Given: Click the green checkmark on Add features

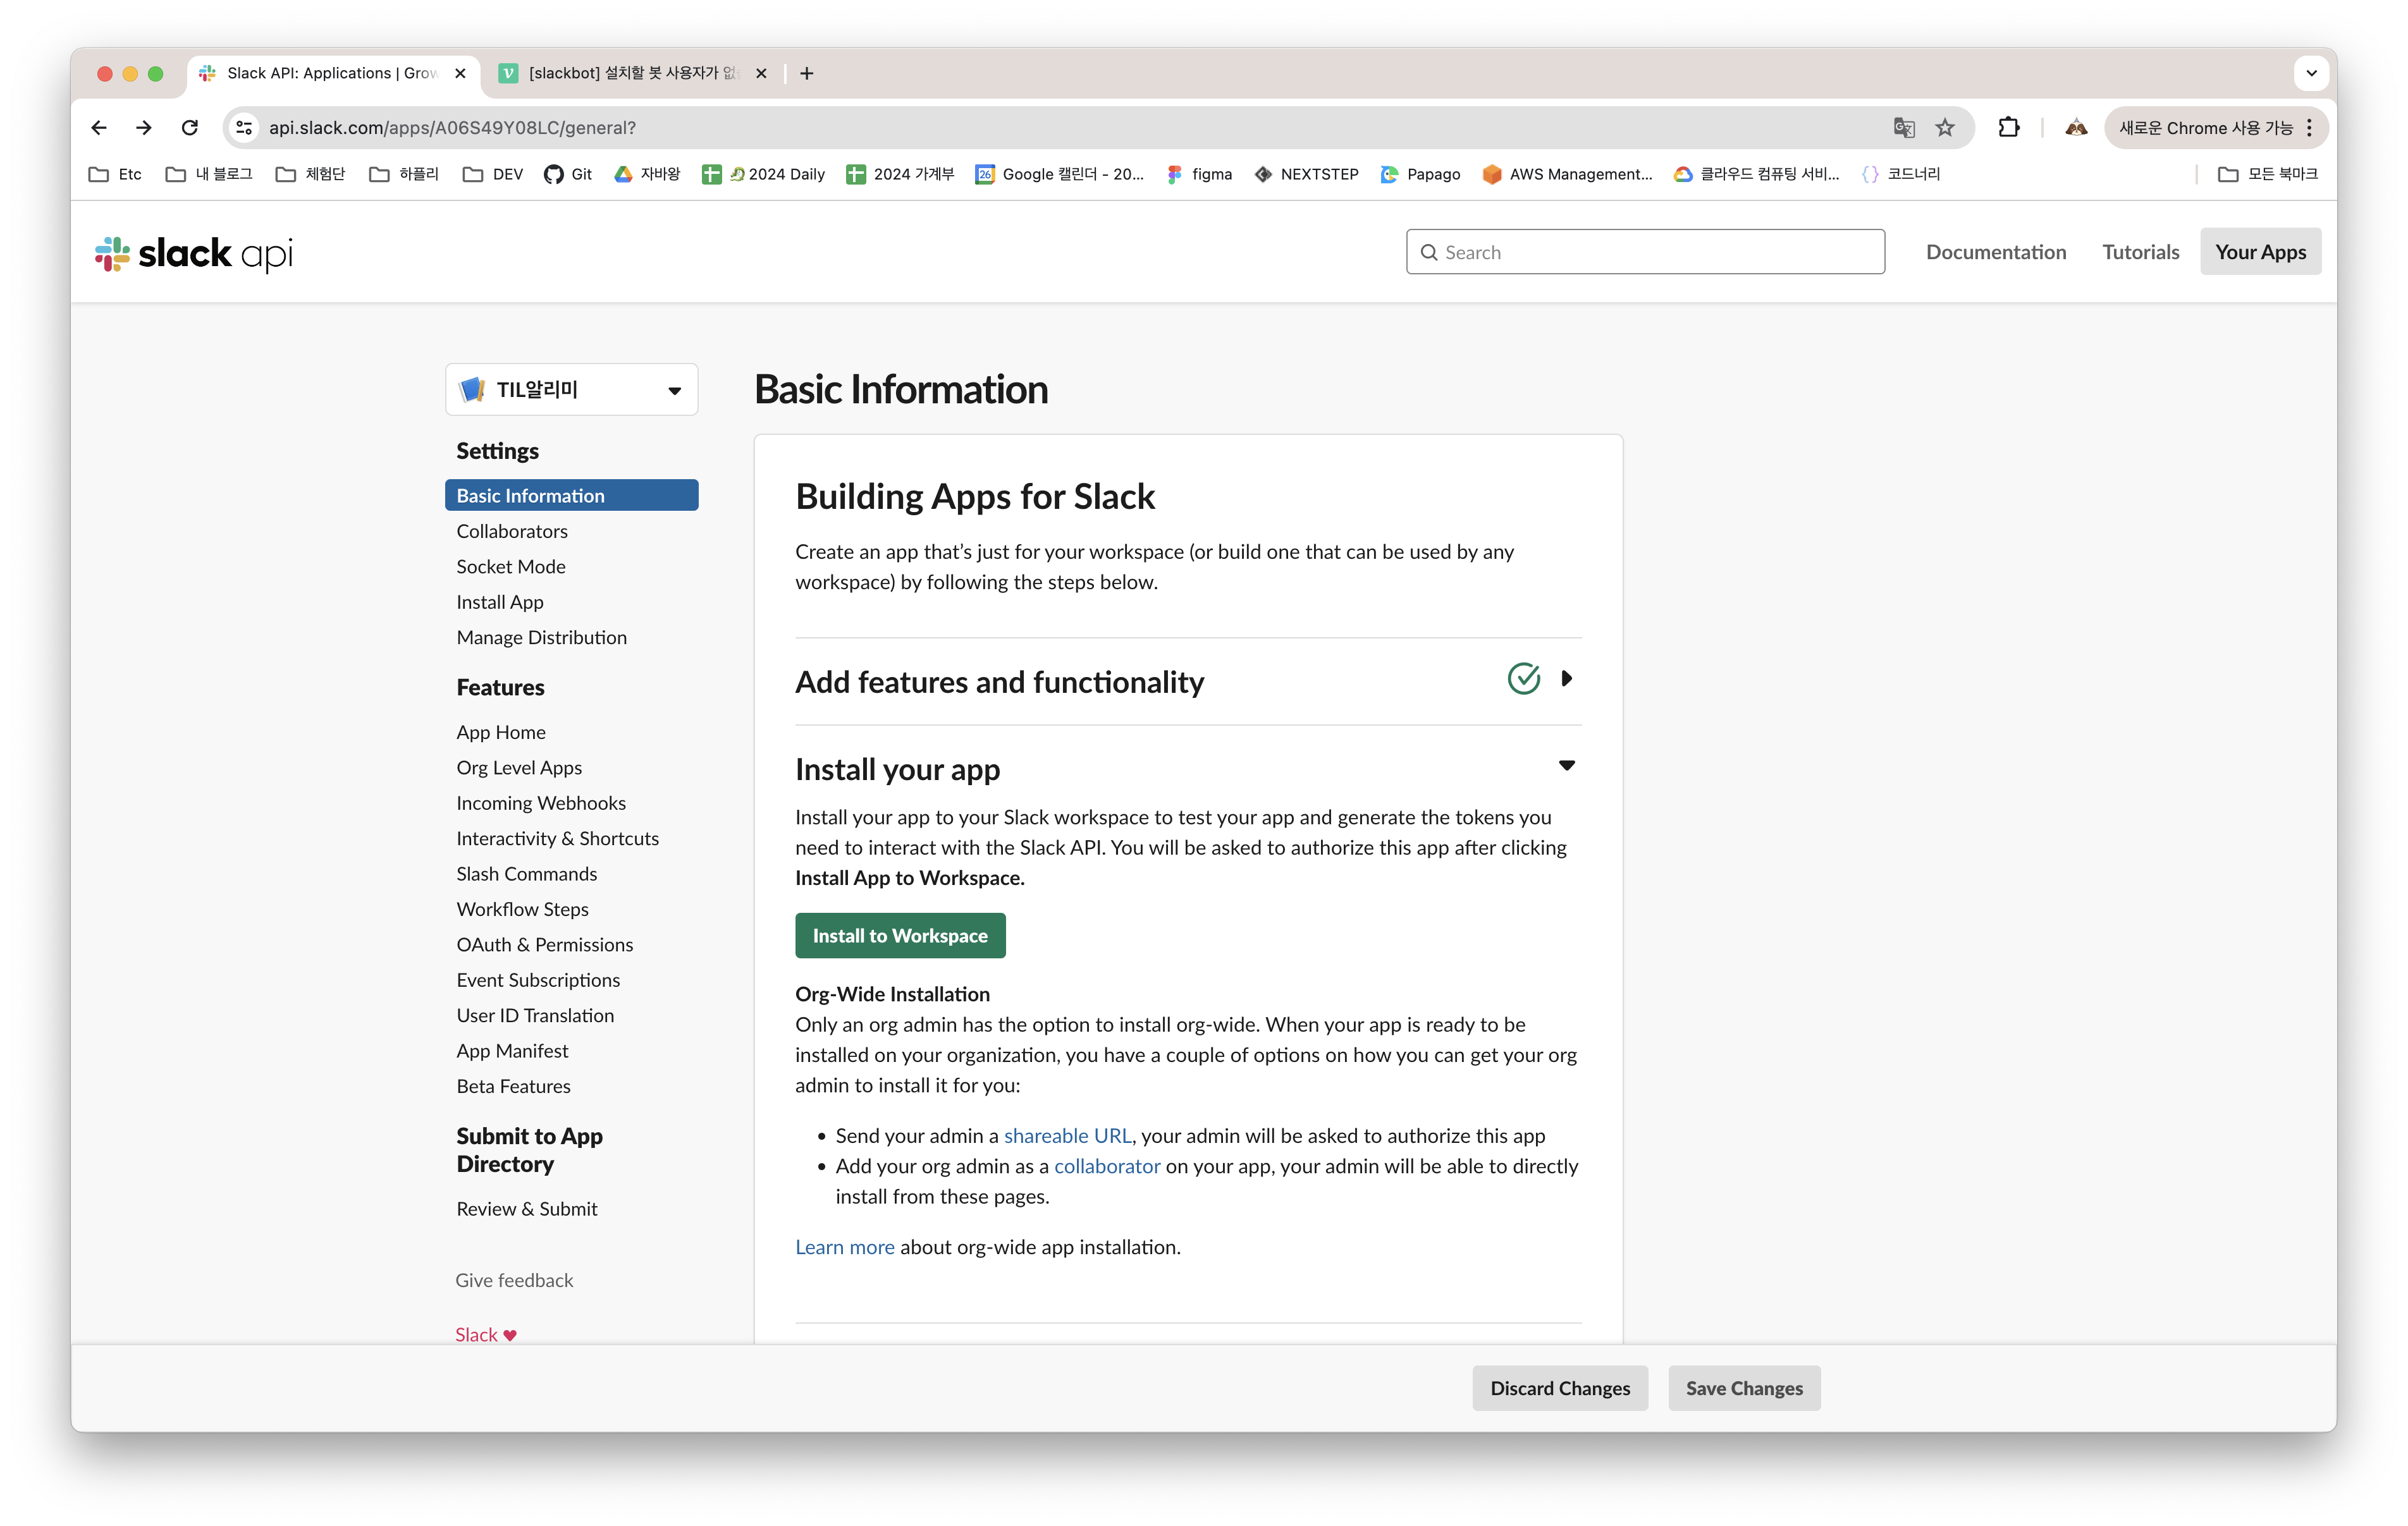Looking at the screenshot, I should tap(1523, 678).
